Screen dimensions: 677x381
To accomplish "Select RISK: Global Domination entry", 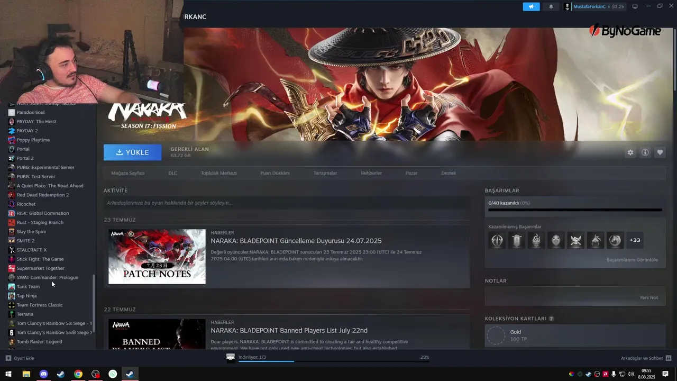I will pos(43,213).
